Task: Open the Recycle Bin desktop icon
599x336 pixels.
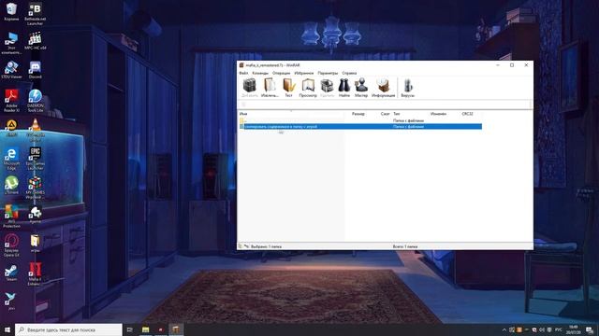Action: 11,12
